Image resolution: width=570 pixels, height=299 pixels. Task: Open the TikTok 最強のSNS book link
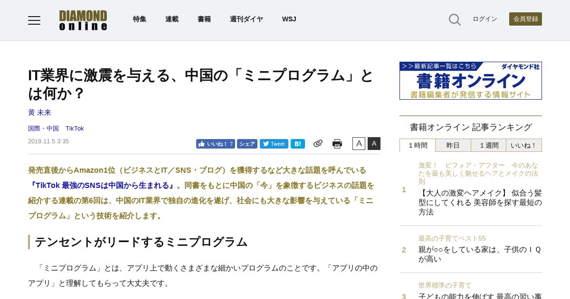click(102, 185)
